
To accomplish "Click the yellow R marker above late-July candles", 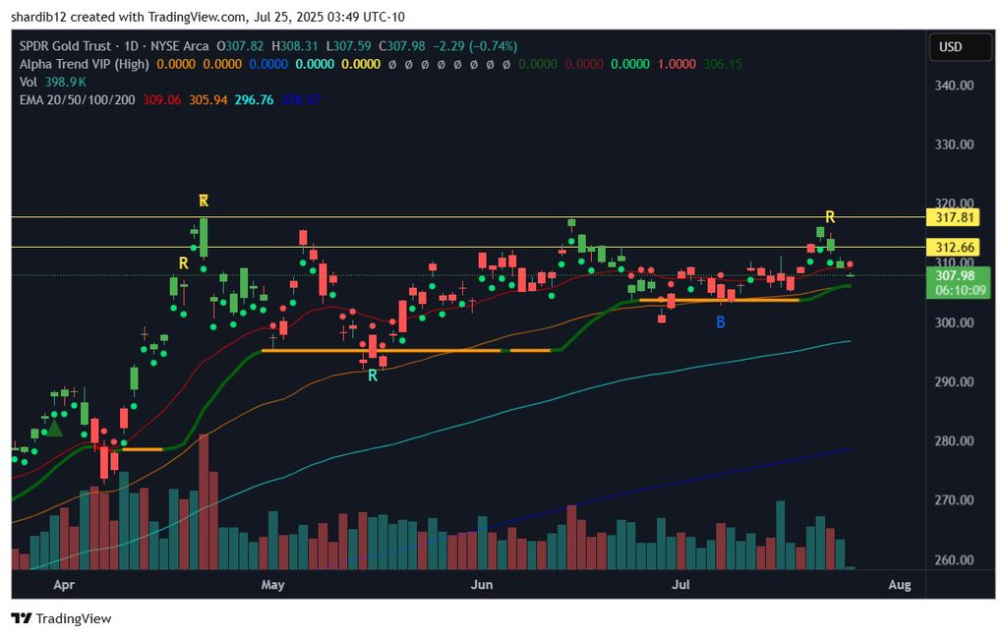I will point(830,217).
